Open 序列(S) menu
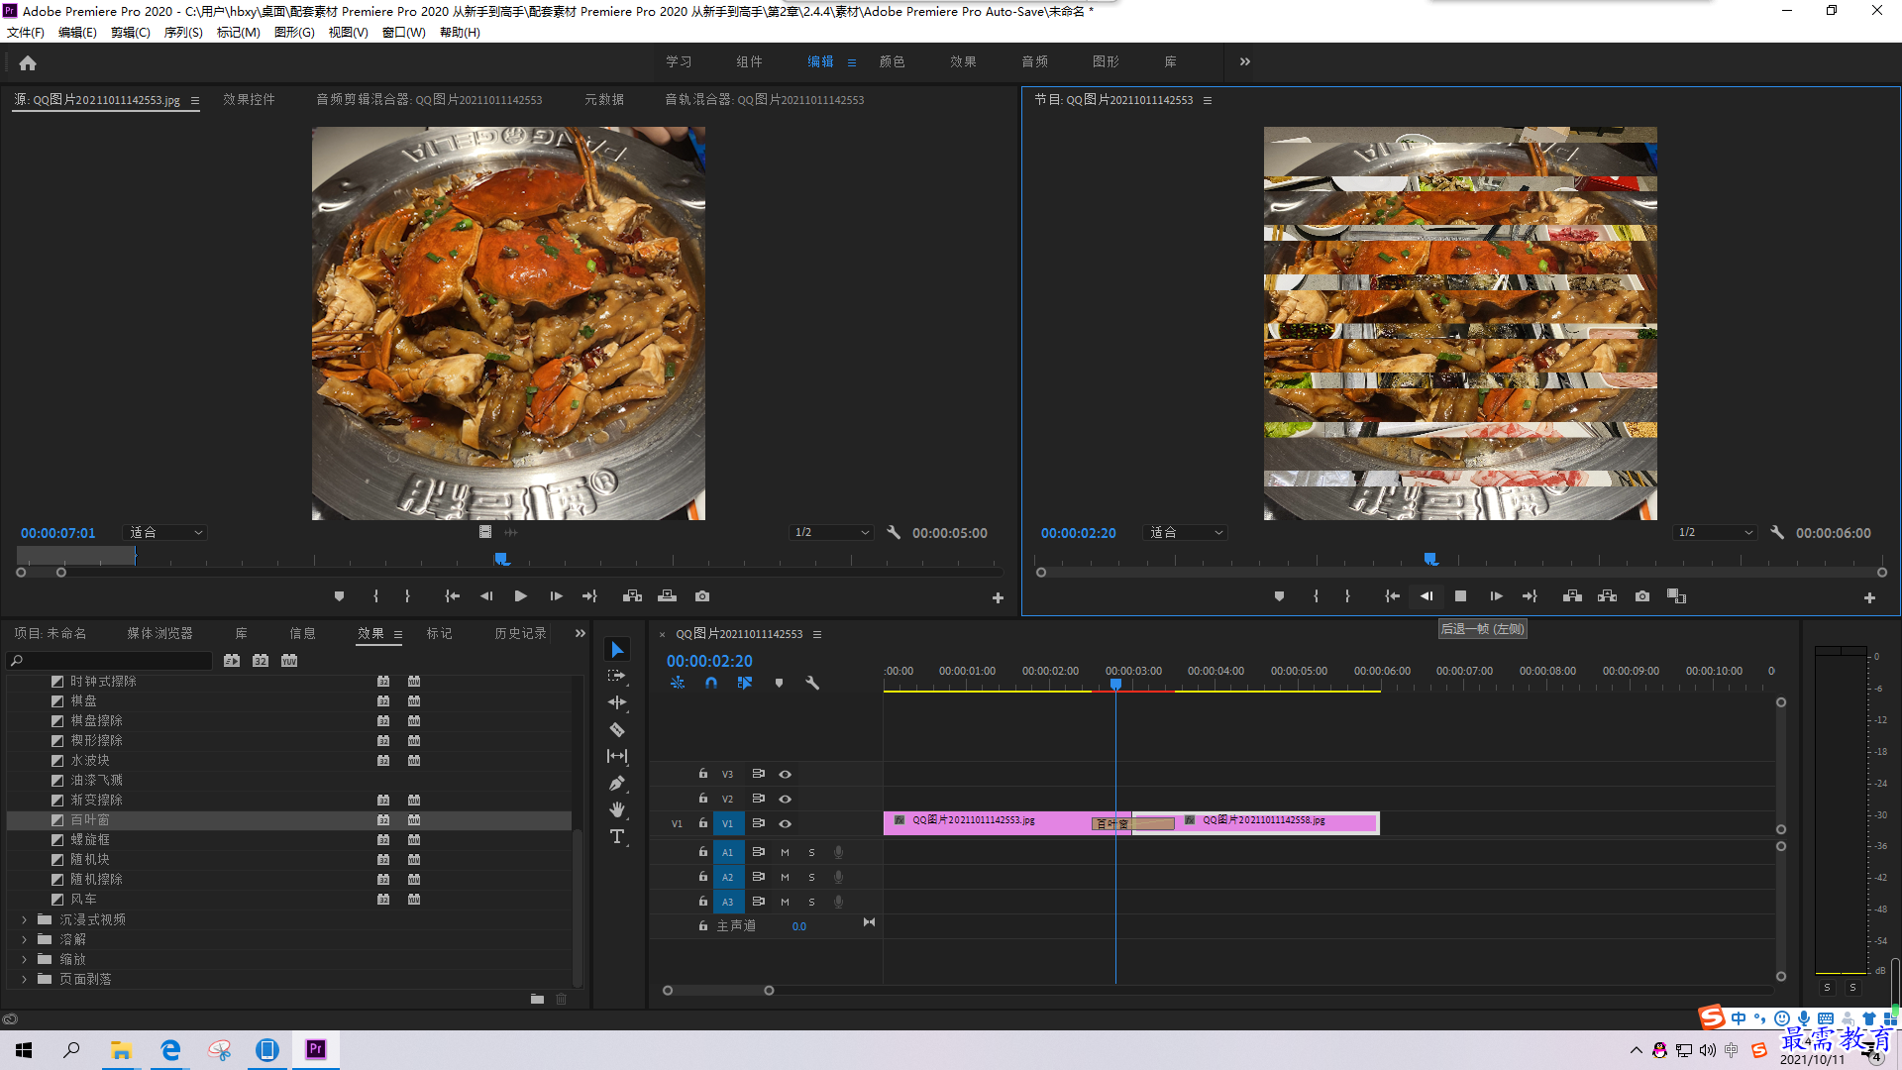 [183, 33]
